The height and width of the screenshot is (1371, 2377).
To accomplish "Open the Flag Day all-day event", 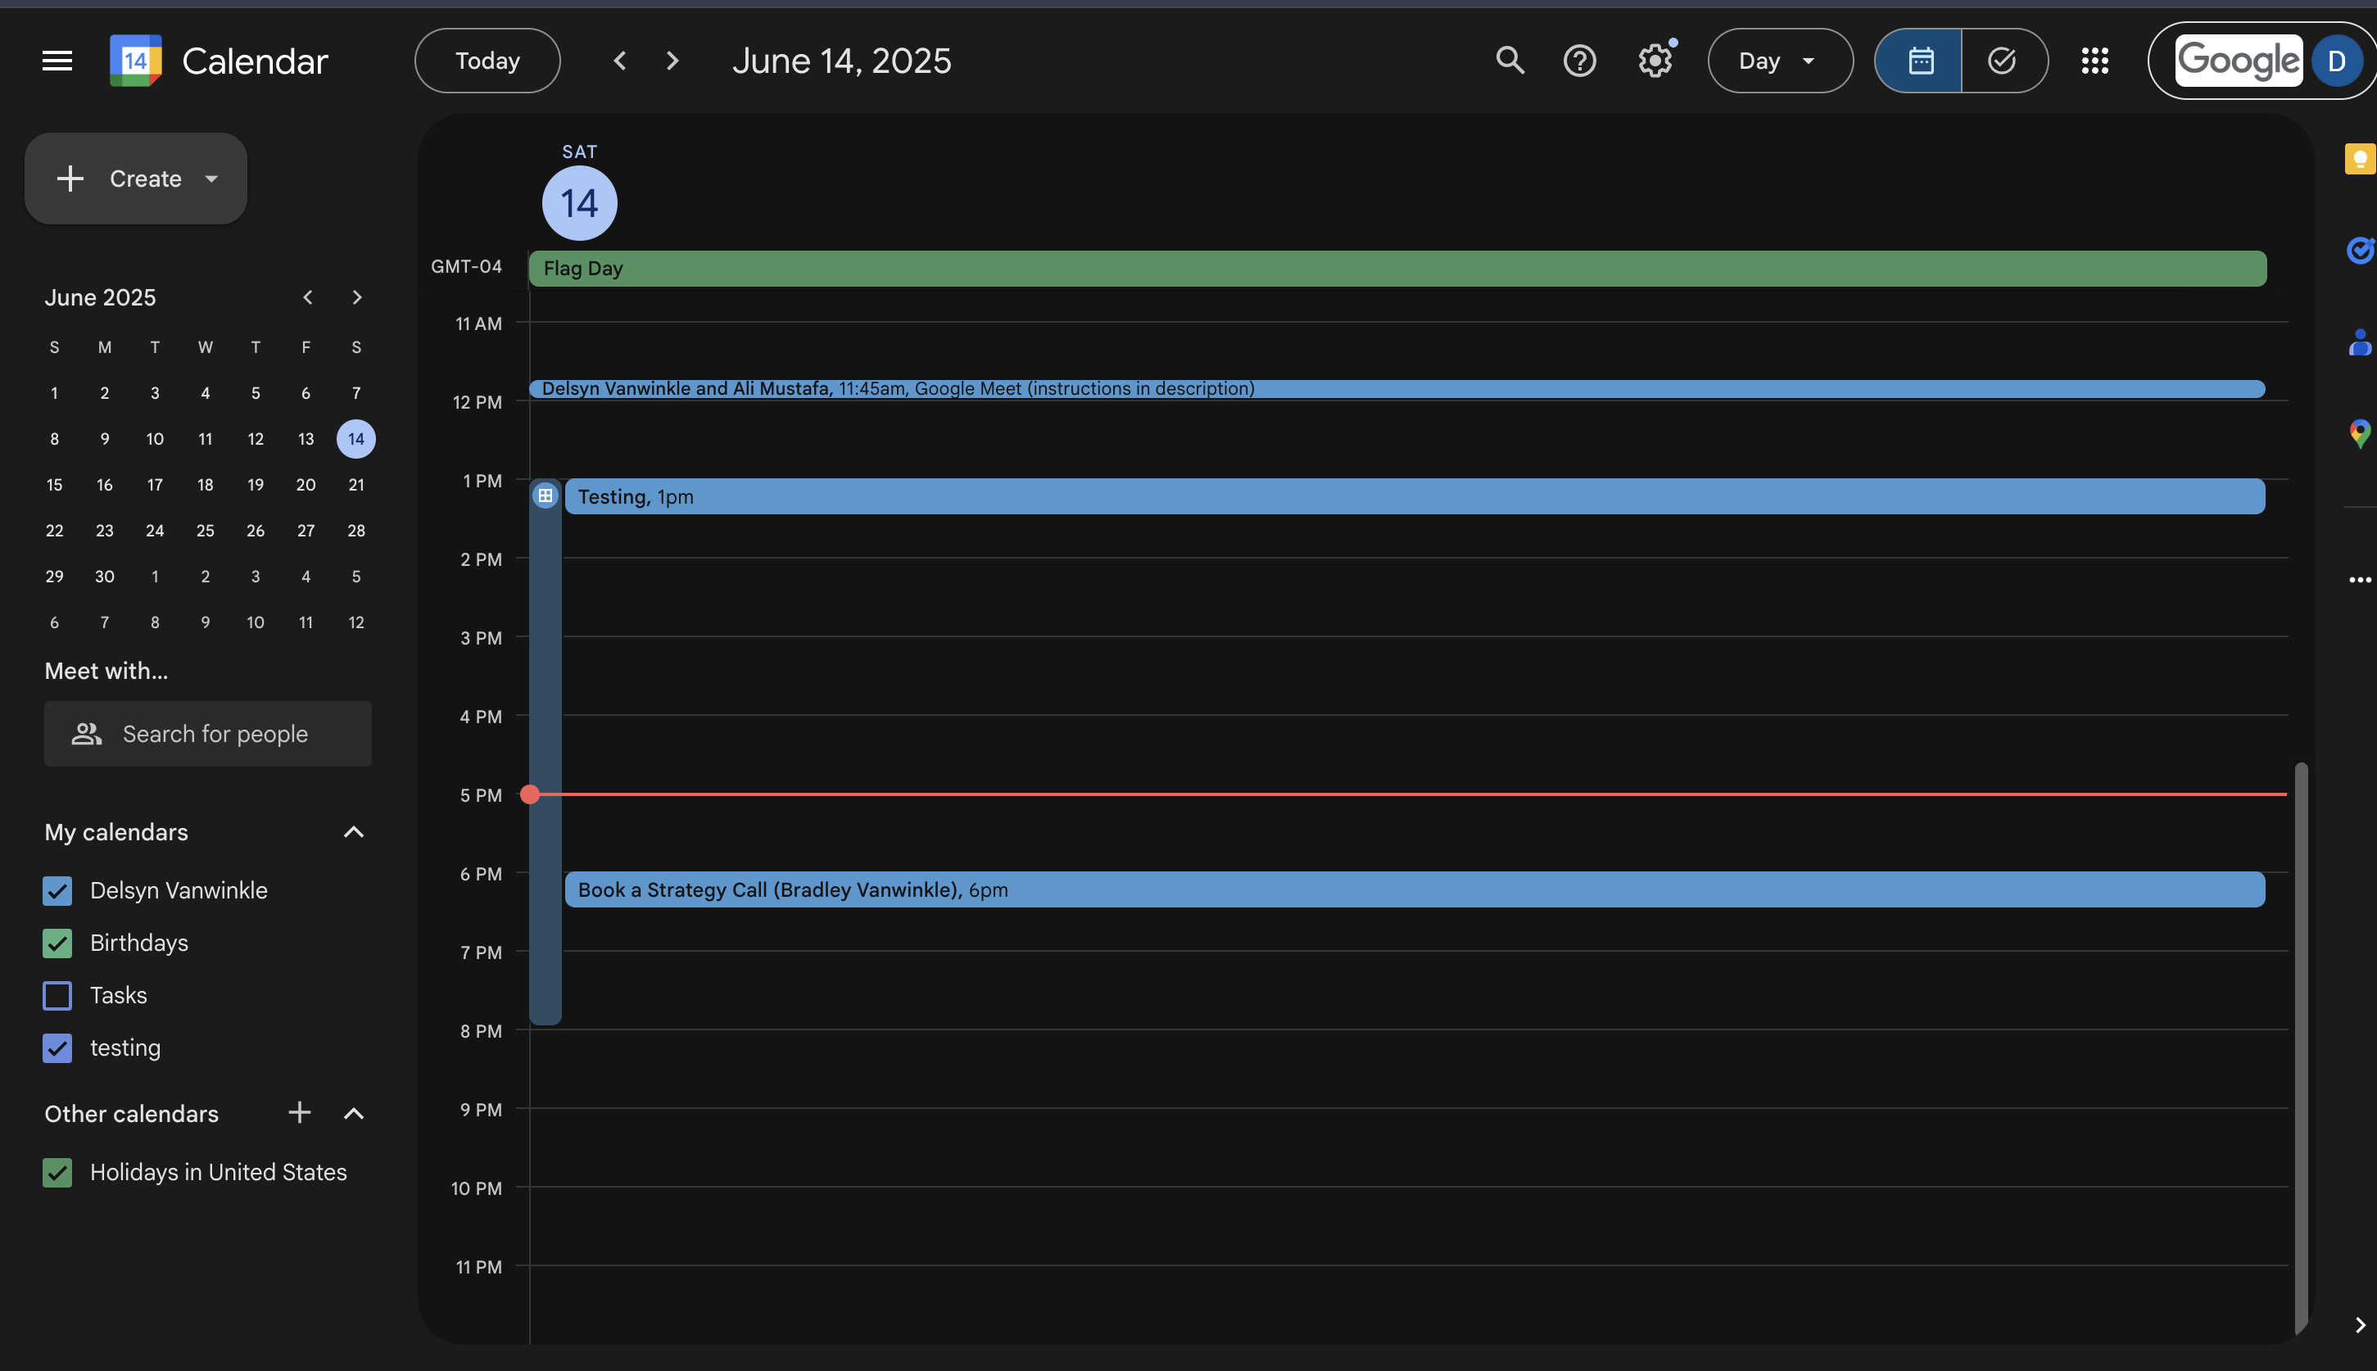I will point(1397,269).
